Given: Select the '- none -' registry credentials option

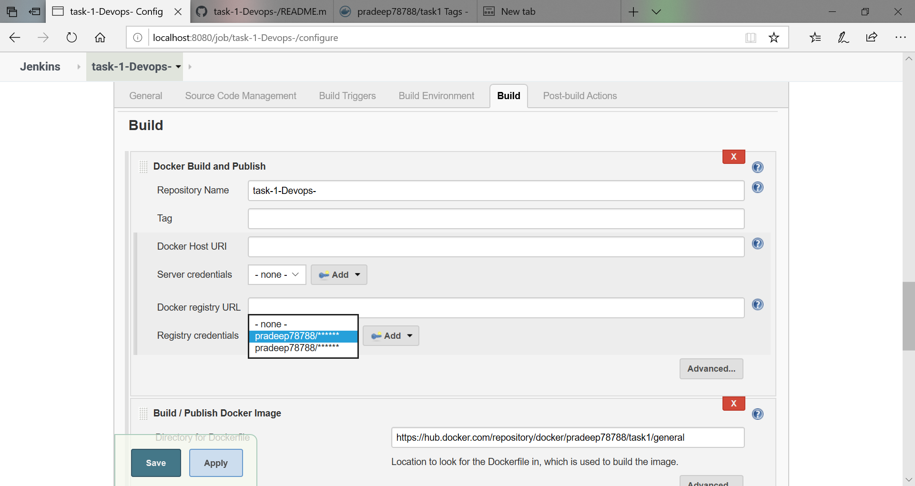Looking at the screenshot, I should tap(303, 324).
